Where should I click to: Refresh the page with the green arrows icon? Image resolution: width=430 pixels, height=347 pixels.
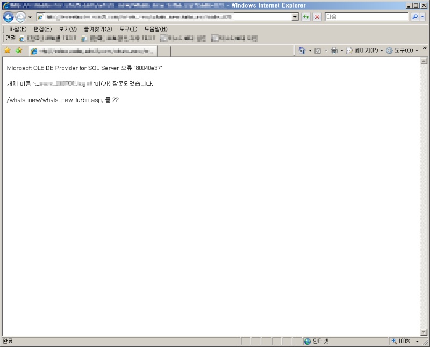click(306, 17)
